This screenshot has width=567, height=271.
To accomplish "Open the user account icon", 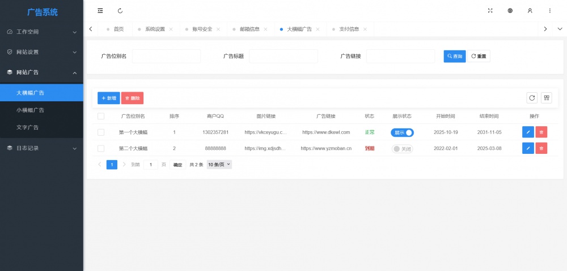I will 530,11.
